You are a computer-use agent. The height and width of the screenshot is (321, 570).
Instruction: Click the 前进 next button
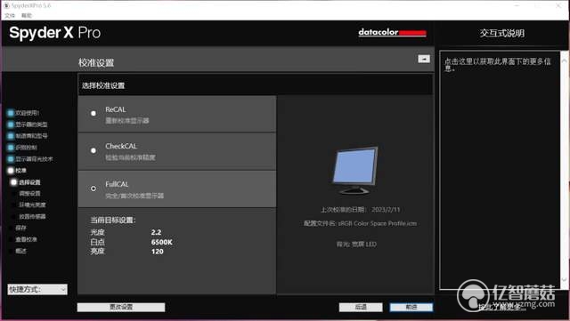[x=411, y=307]
